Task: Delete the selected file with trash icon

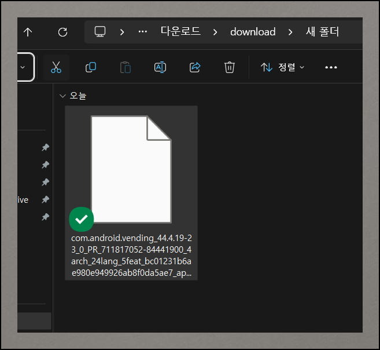Action: (229, 67)
